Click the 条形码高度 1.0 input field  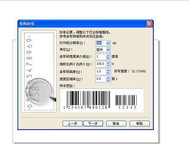pyautogui.click(x=101, y=71)
